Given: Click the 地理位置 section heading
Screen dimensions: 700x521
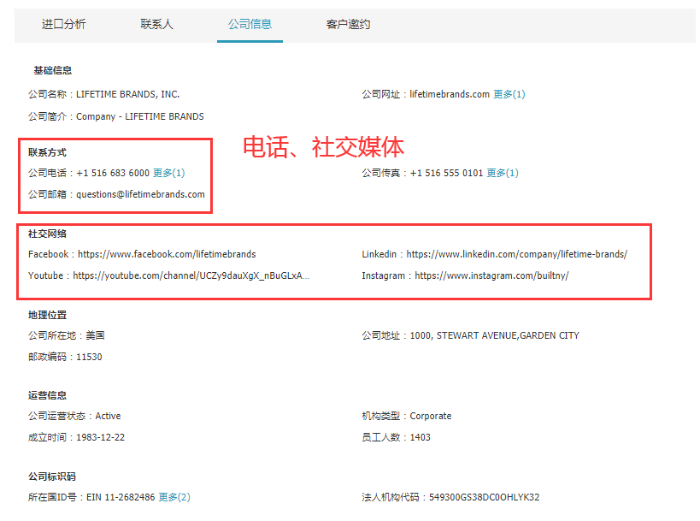Looking at the screenshot, I should (47, 315).
